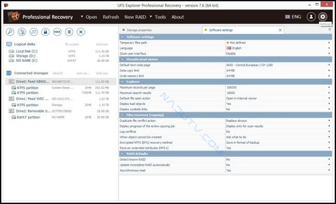Viewport: 336px width, 204px height.
Task: Click the round X close storage icon
Action: click(81, 32)
